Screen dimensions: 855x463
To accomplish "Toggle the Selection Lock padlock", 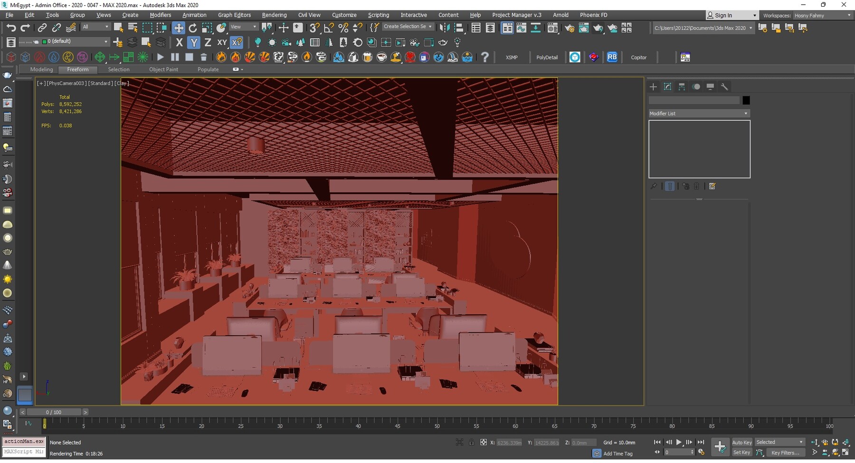I will (x=471, y=443).
